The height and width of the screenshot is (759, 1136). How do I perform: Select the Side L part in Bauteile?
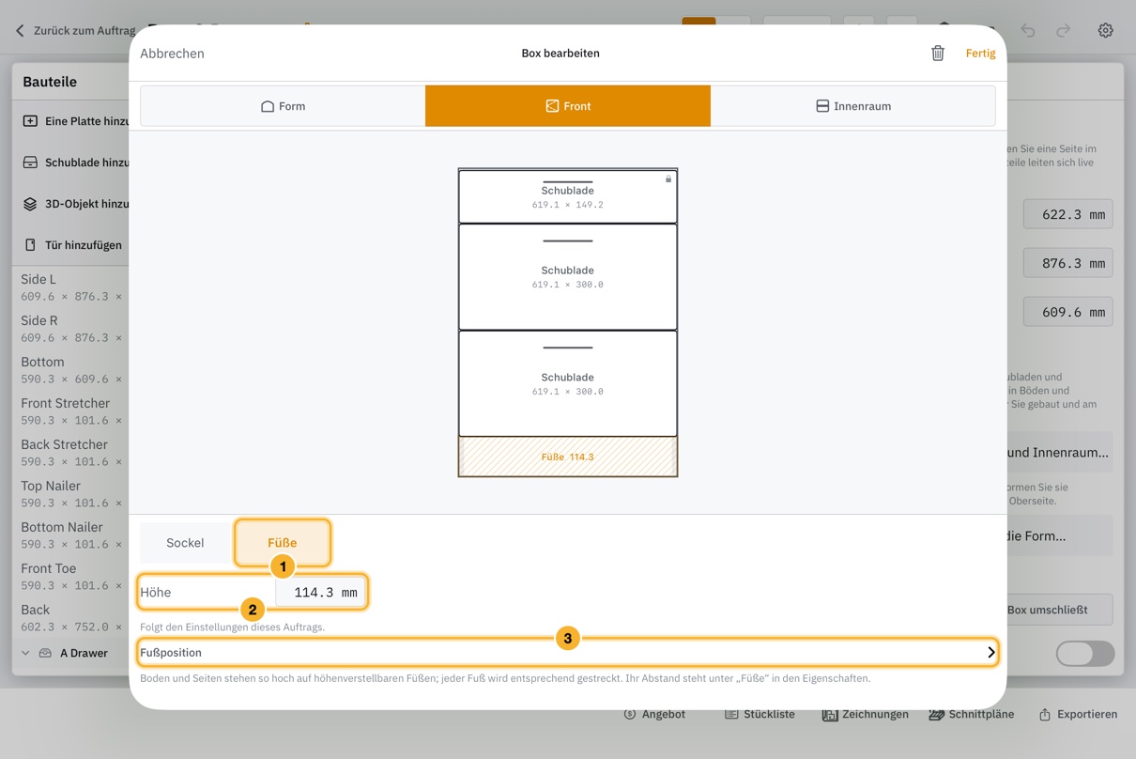(x=71, y=287)
